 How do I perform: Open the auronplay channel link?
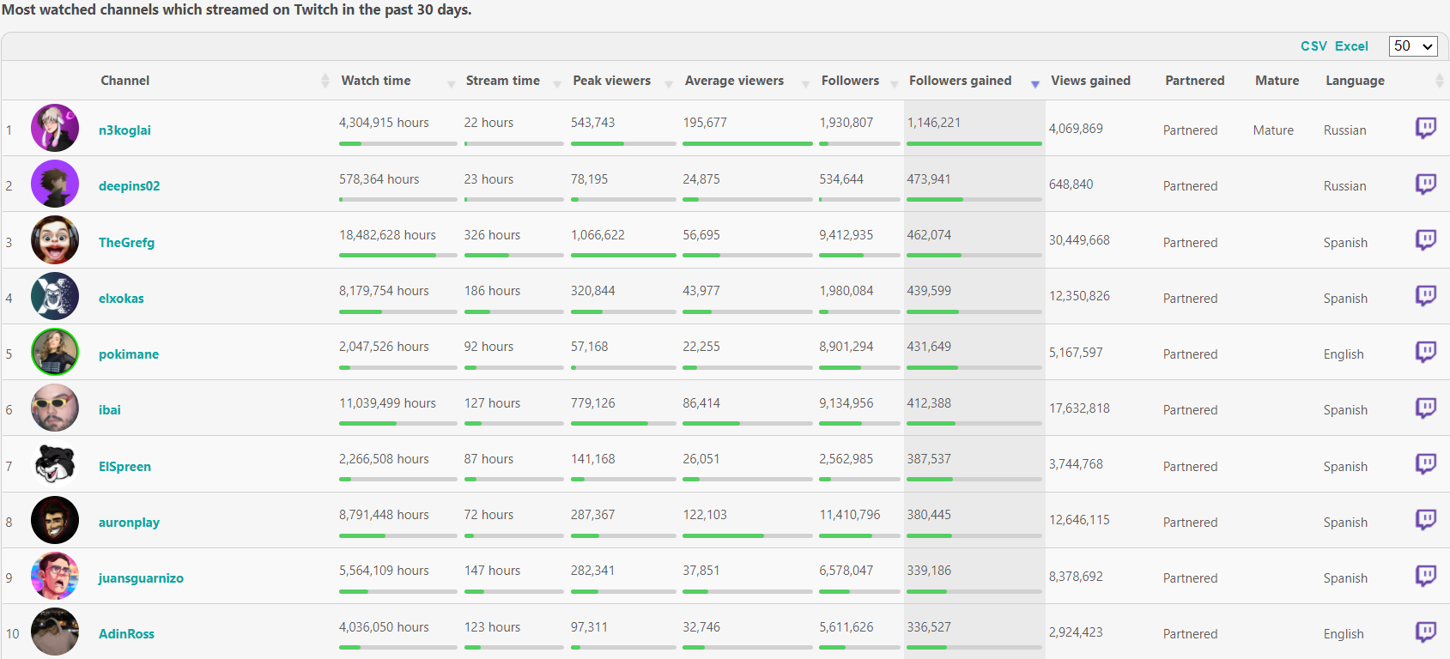click(x=129, y=523)
